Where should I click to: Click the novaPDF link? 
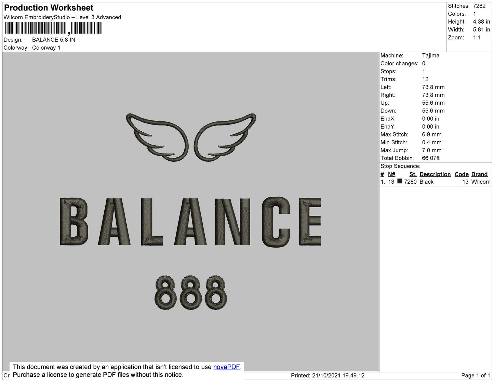tap(227, 367)
